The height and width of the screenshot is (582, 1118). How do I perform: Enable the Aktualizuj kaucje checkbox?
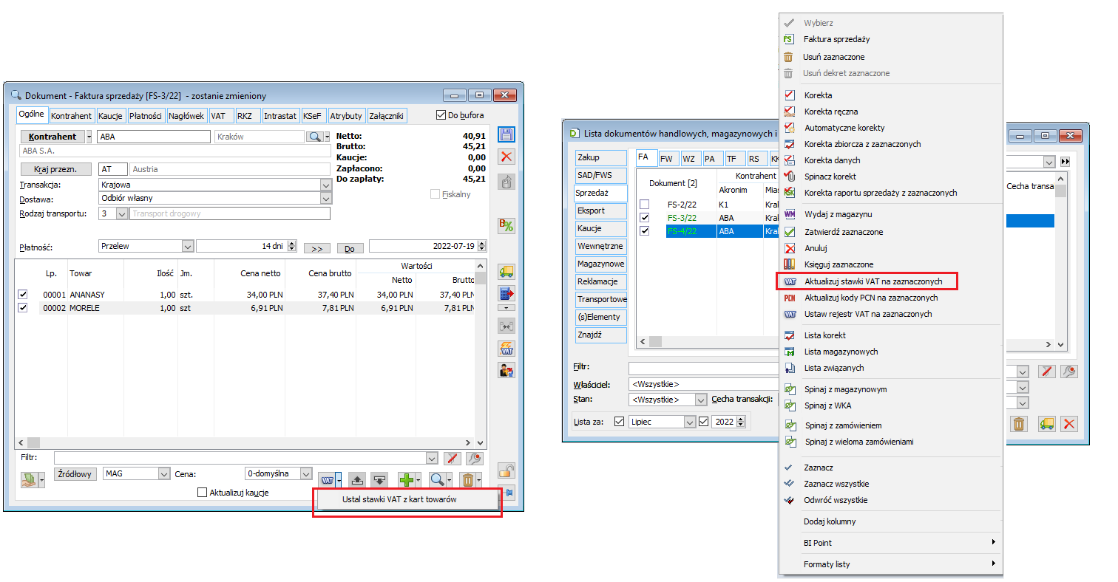coord(203,493)
